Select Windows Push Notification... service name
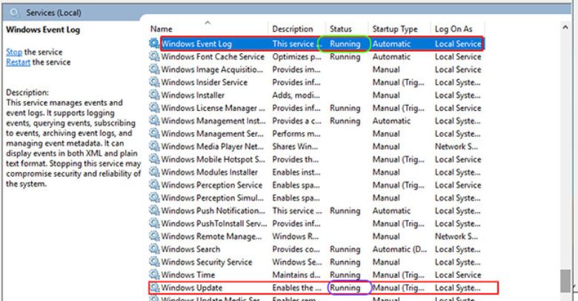 click(213, 211)
